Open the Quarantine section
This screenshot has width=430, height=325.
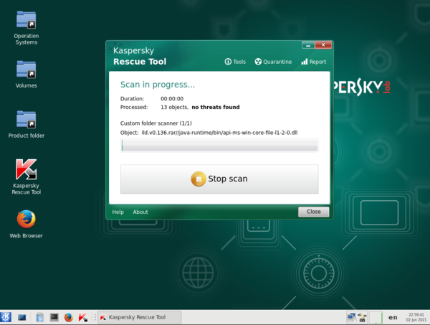[x=273, y=62]
